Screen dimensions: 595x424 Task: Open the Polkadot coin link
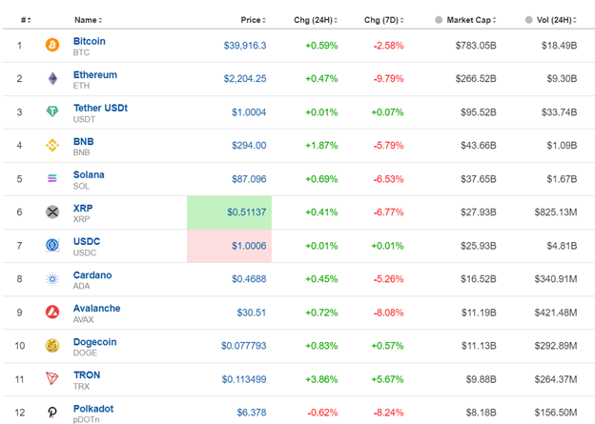pos(93,408)
